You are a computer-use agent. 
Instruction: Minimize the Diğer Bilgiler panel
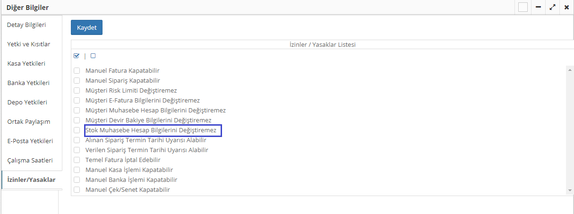(538, 8)
